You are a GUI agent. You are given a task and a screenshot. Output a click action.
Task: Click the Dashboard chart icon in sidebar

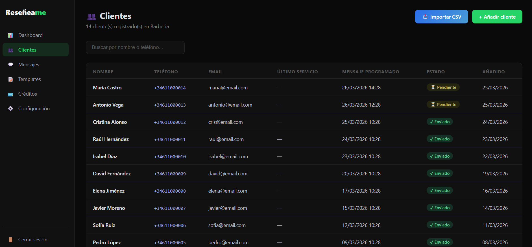tap(10, 35)
